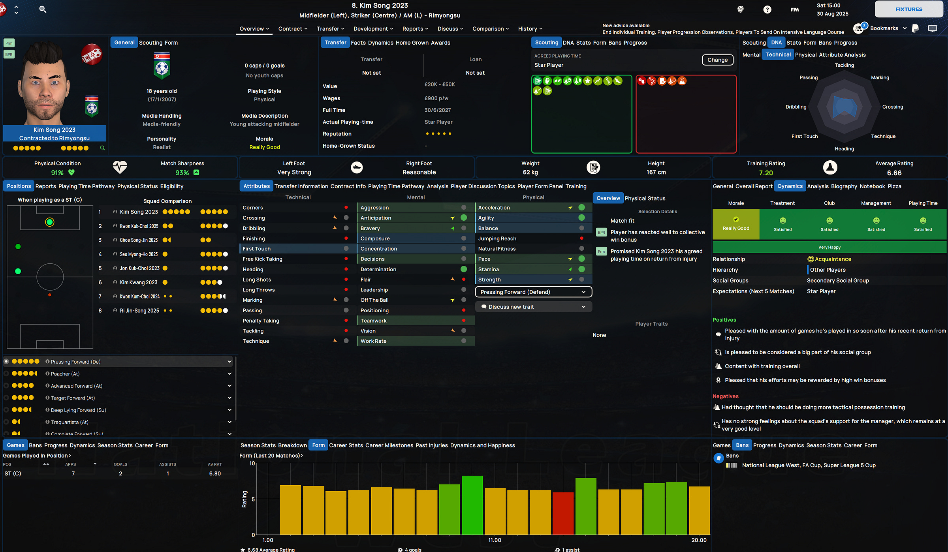This screenshot has height=552, width=948.
Task: Open Pressing Forward (Defend) role dropdown
Action: (x=533, y=292)
